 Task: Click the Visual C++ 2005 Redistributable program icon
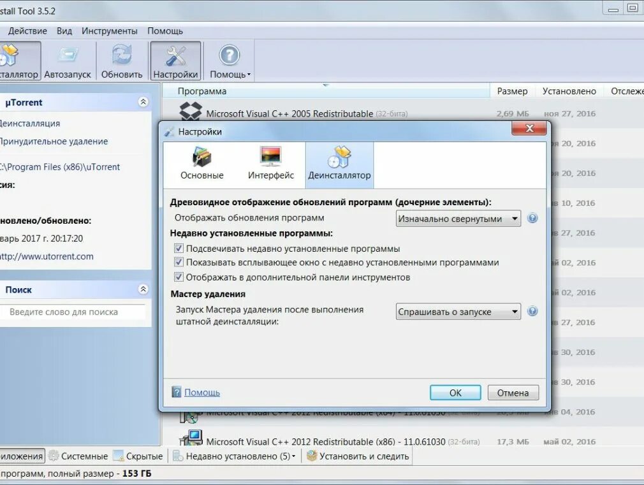click(x=191, y=111)
